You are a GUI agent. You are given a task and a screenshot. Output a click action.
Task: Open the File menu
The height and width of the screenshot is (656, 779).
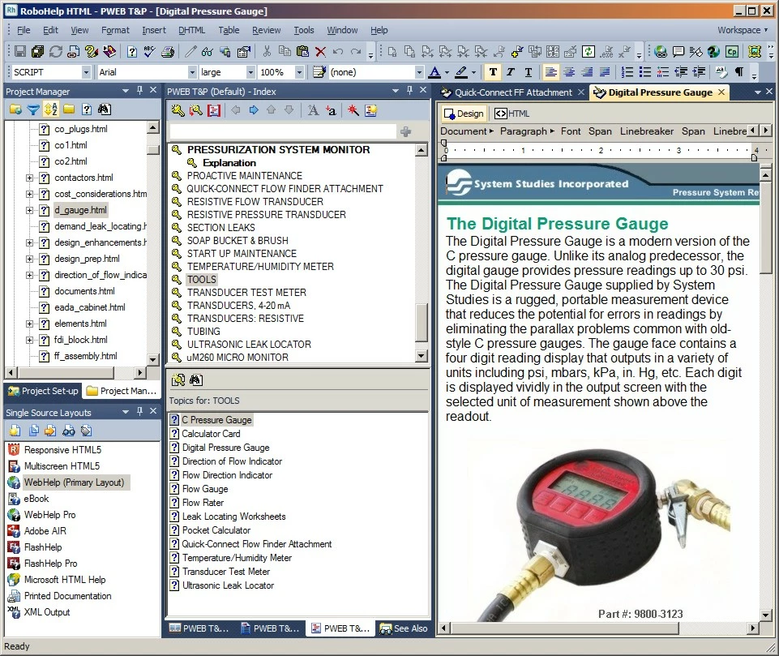pyautogui.click(x=24, y=30)
